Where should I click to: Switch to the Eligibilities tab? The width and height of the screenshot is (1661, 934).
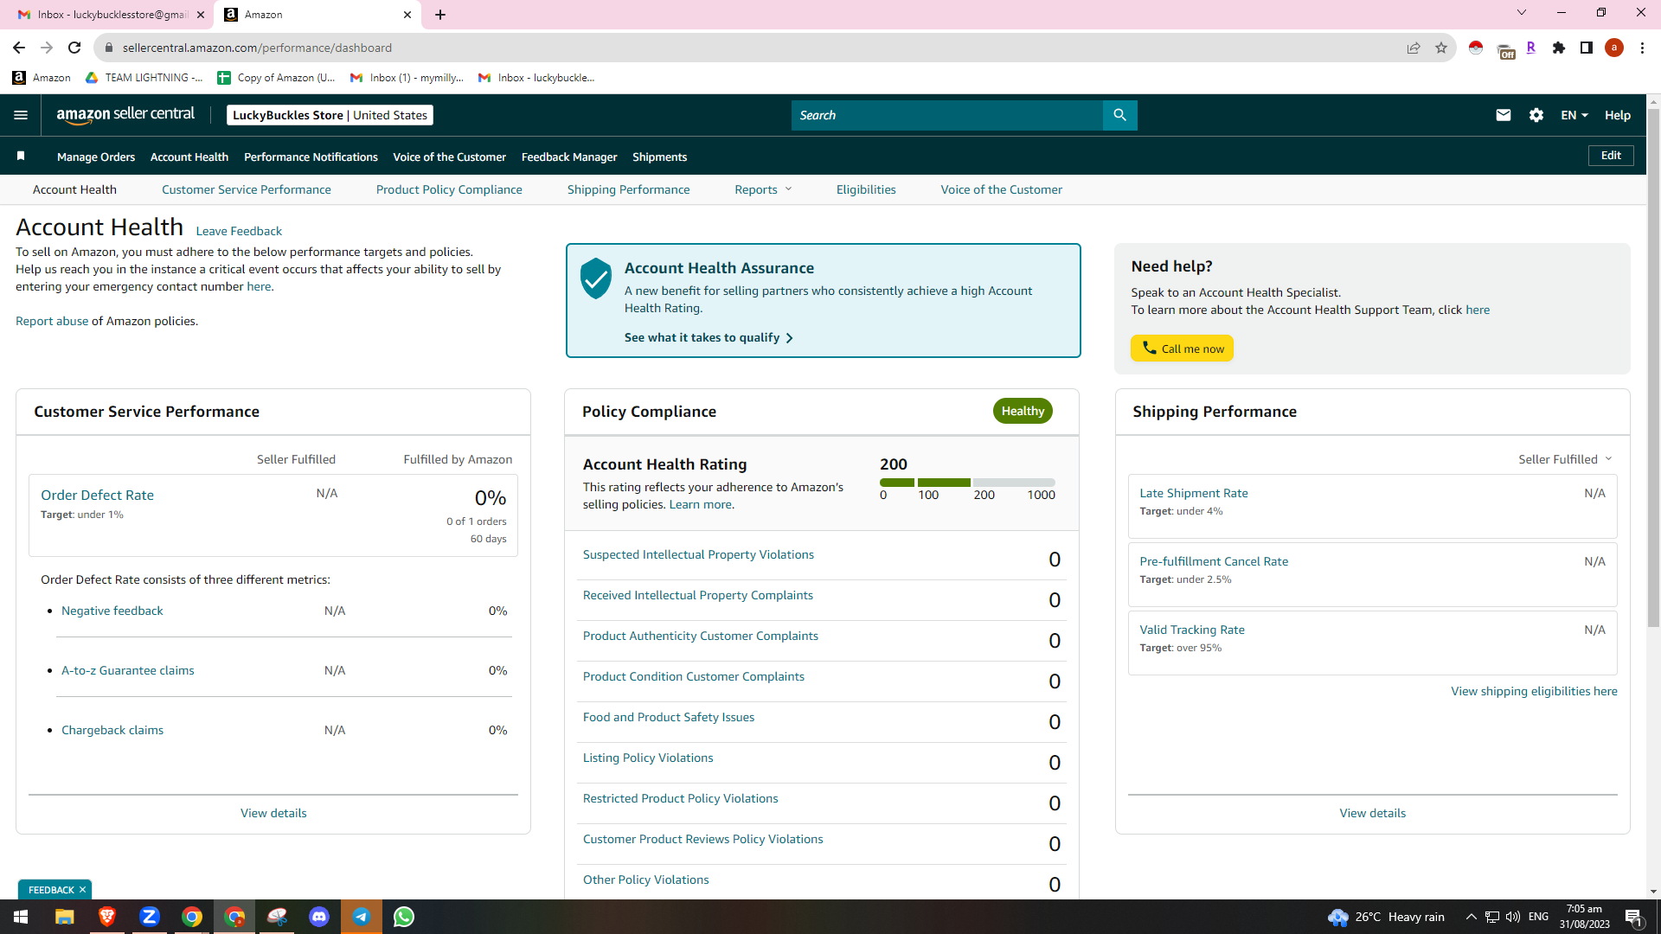866,189
